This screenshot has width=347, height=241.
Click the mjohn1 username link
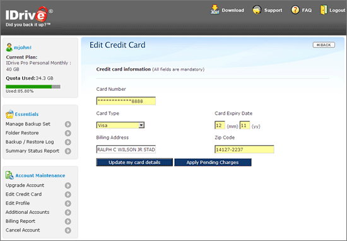(23, 47)
